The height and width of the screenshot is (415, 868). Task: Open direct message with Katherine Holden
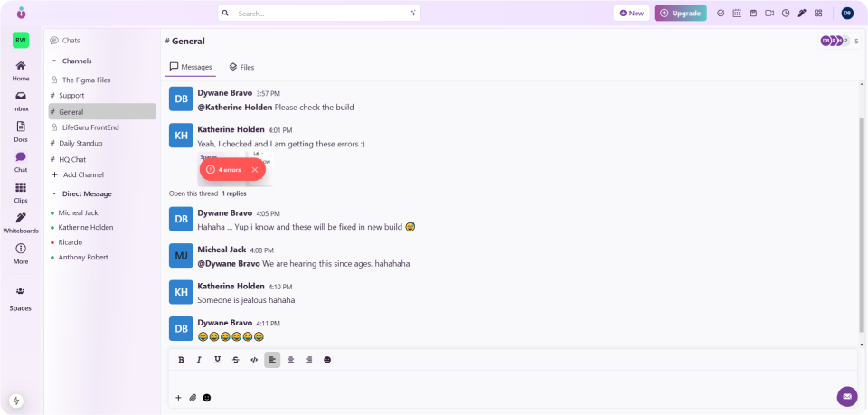(x=86, y=228)
